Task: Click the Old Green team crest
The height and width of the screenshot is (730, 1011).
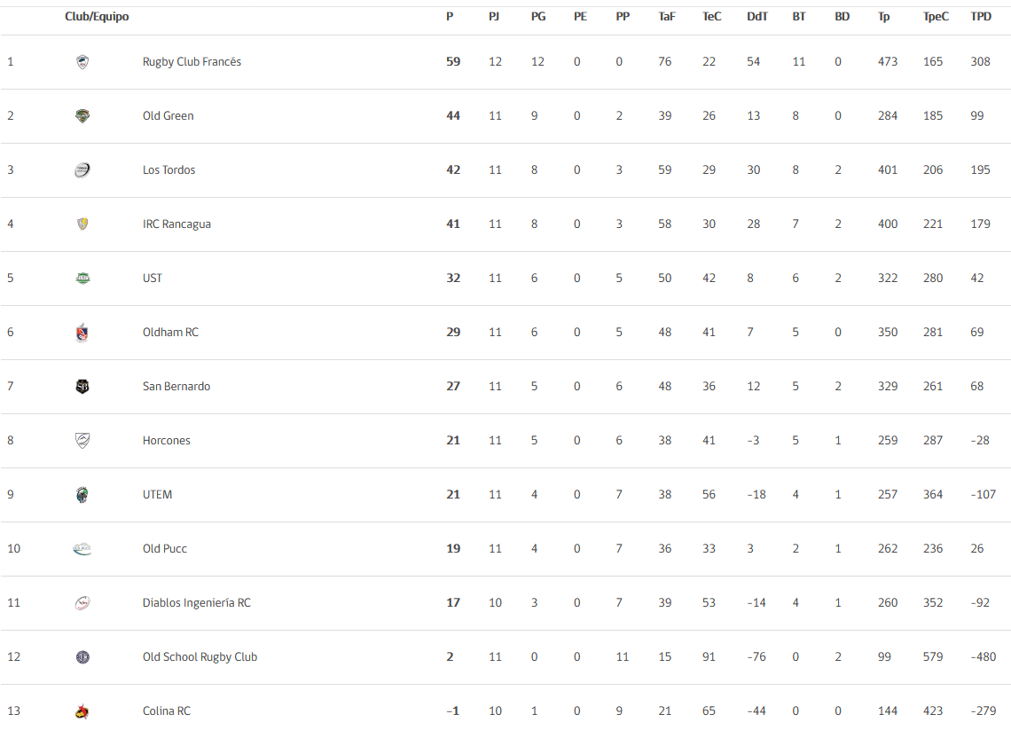Action: coord(82,116)
